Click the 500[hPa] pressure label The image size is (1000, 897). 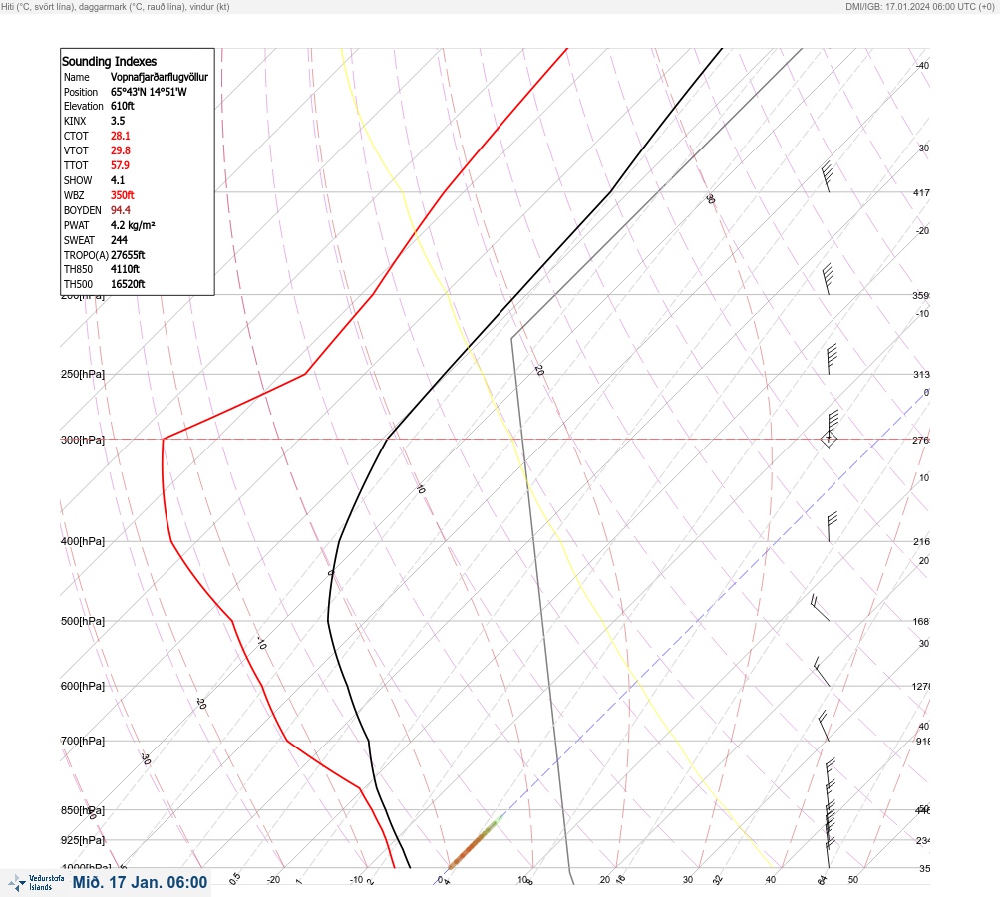83,621
